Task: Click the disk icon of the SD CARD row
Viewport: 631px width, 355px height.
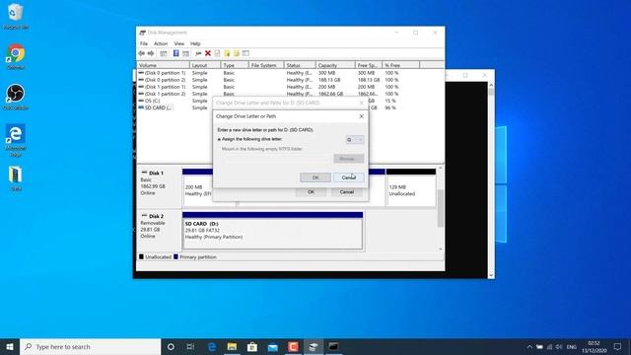Action: click(x=141, y=107)
